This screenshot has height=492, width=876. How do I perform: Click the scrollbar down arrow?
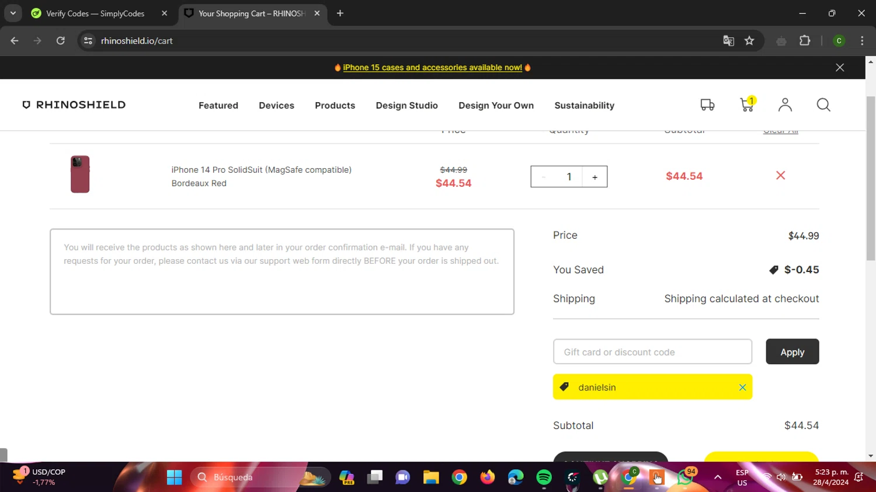(x=871, y=456)
